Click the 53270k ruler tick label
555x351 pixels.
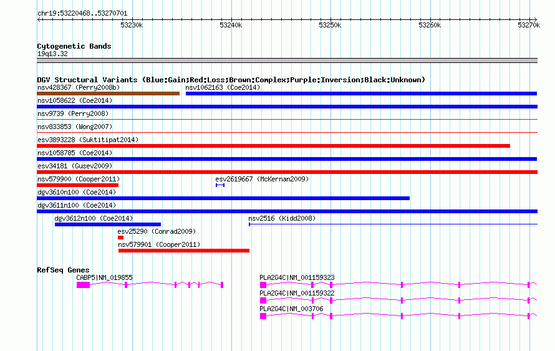[529, 25]
